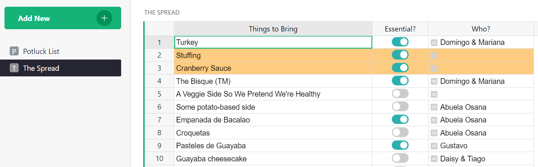
Task: Click the Potluck List page icon
Action: tap(14, 51)
